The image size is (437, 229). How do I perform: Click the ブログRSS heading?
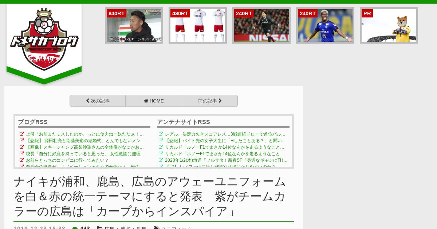tap(33, 122)
